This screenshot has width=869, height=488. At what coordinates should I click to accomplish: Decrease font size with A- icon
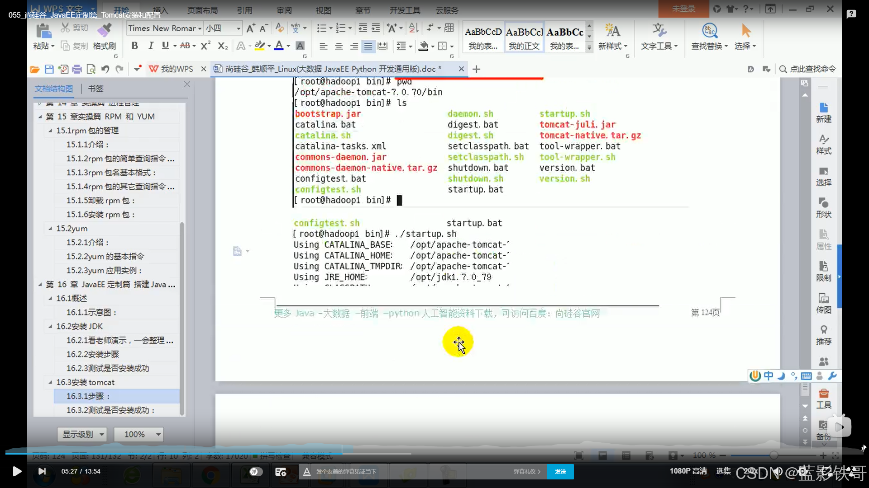pyautogui.click(x=263, y=28)
